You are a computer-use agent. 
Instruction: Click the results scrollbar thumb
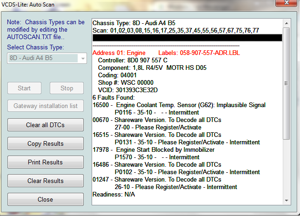[286, 83]
